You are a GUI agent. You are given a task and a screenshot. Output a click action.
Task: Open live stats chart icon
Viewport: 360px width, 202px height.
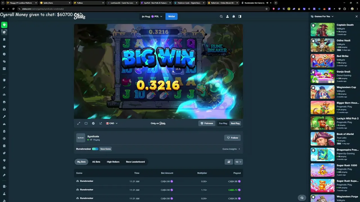[93, 123]
